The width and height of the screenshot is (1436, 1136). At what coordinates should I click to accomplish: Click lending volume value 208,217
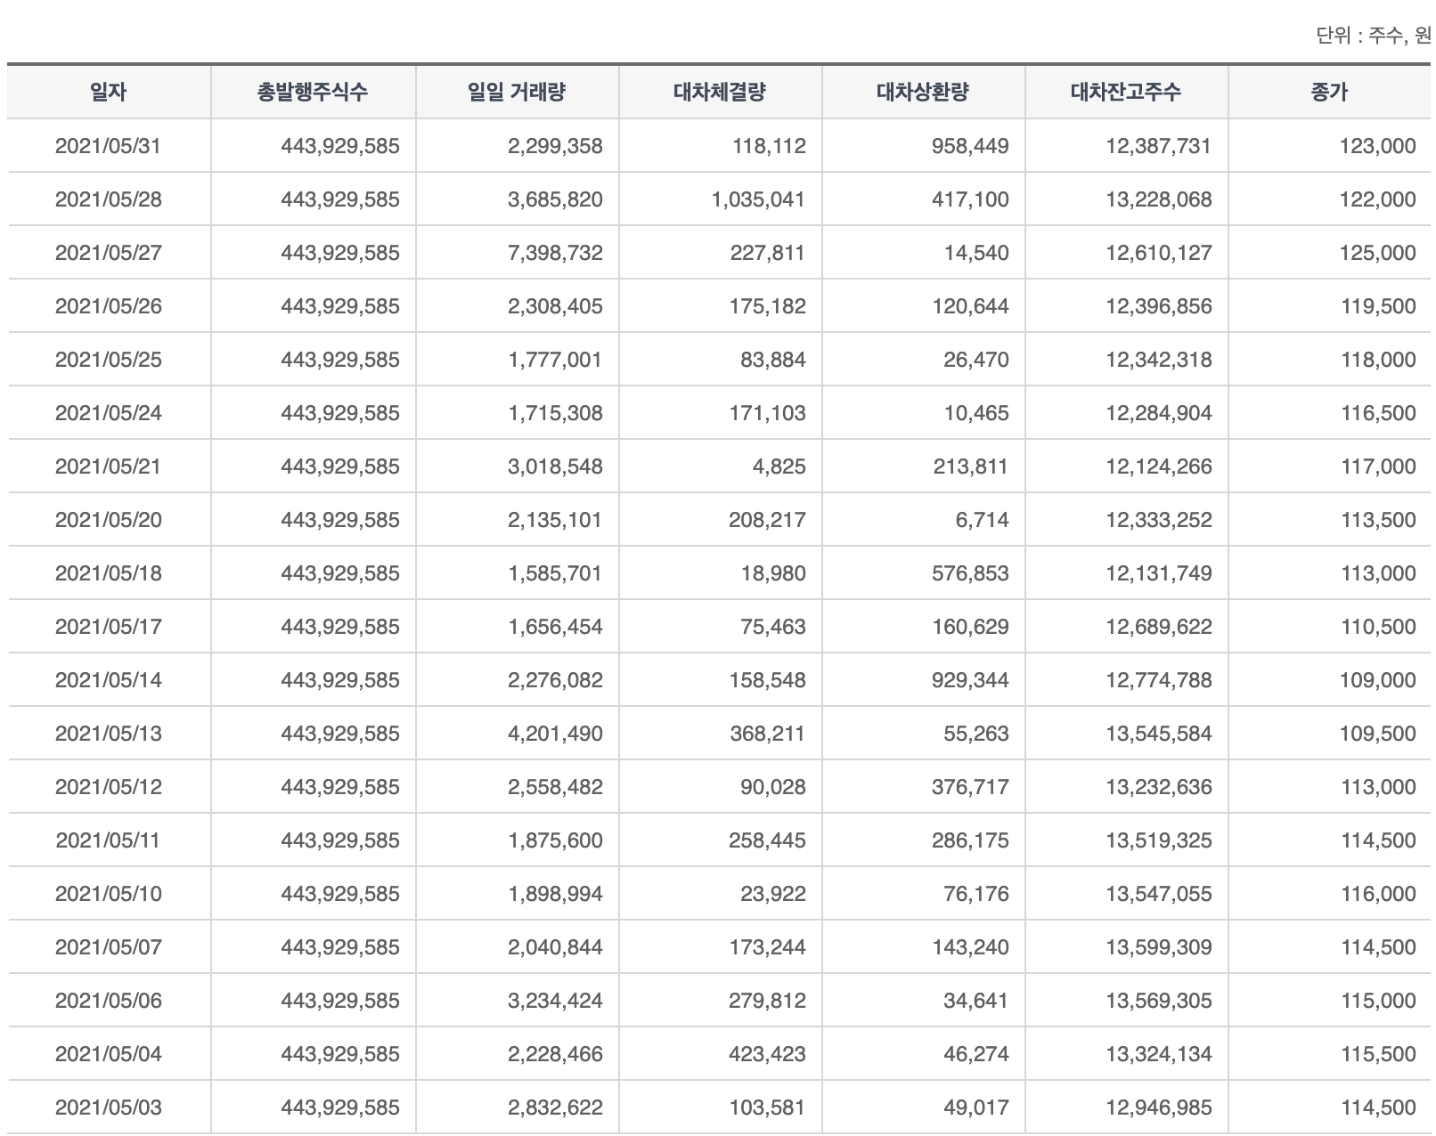[x=767, y=520]
